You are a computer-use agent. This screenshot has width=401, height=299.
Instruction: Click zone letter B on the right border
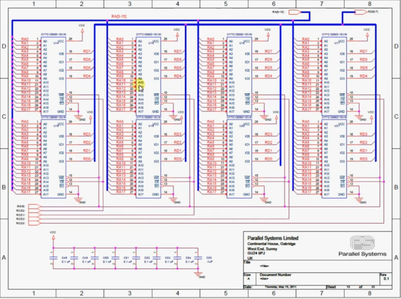click(396, 187)
